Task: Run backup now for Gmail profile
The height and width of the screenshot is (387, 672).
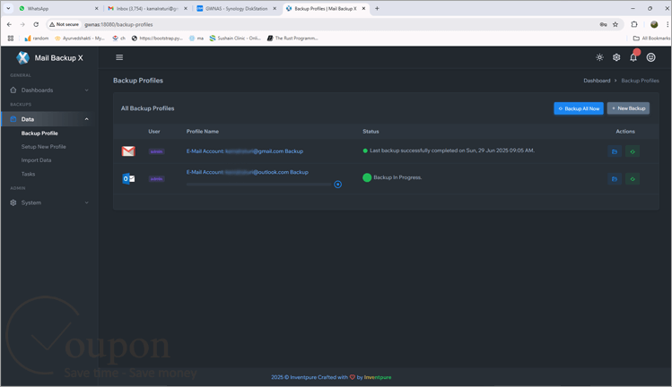Action: (633, 151)
